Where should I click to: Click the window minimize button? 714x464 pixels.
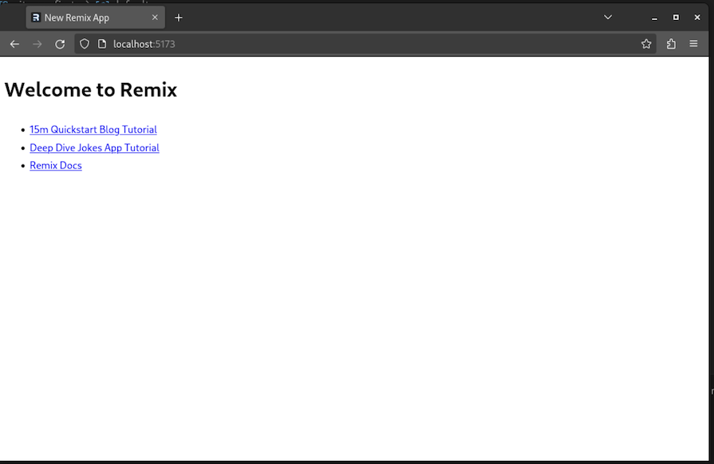pos(653,17)
